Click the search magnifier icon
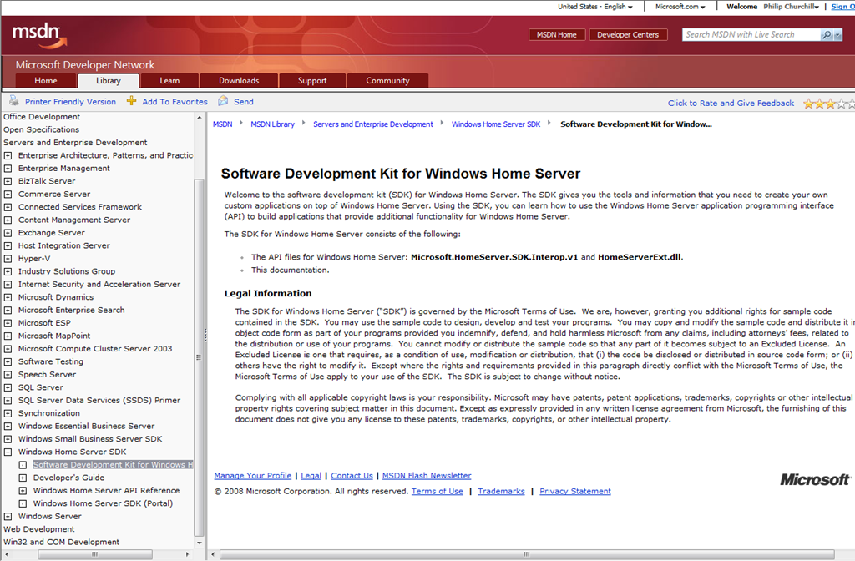The height and width of the screenshot is (561, 855). tap(827, 35)
